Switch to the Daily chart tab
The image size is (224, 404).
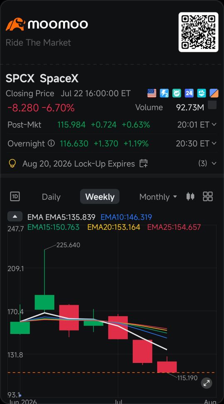(x=51, y=197)
